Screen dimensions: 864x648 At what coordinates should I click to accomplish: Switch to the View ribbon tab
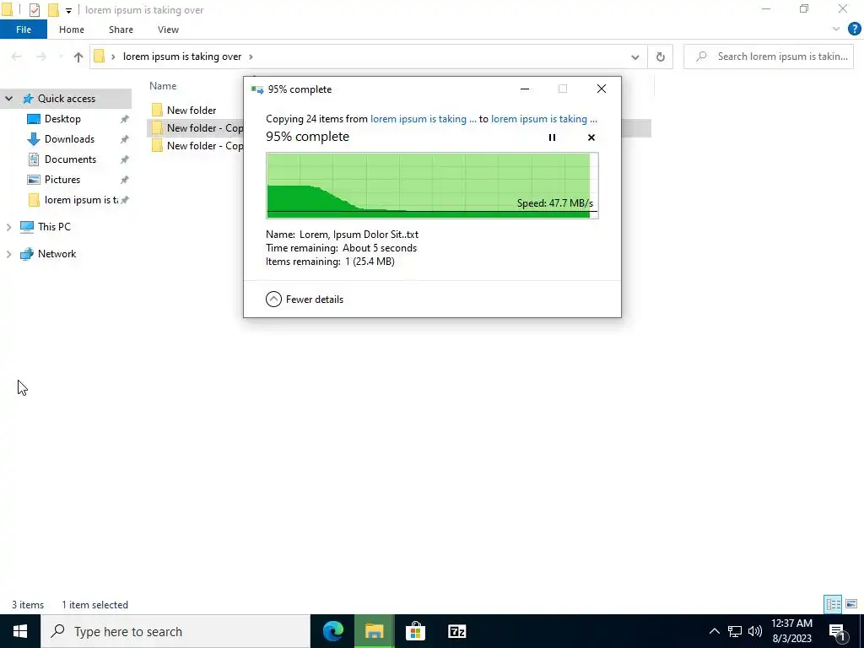[x=168, y=30]
